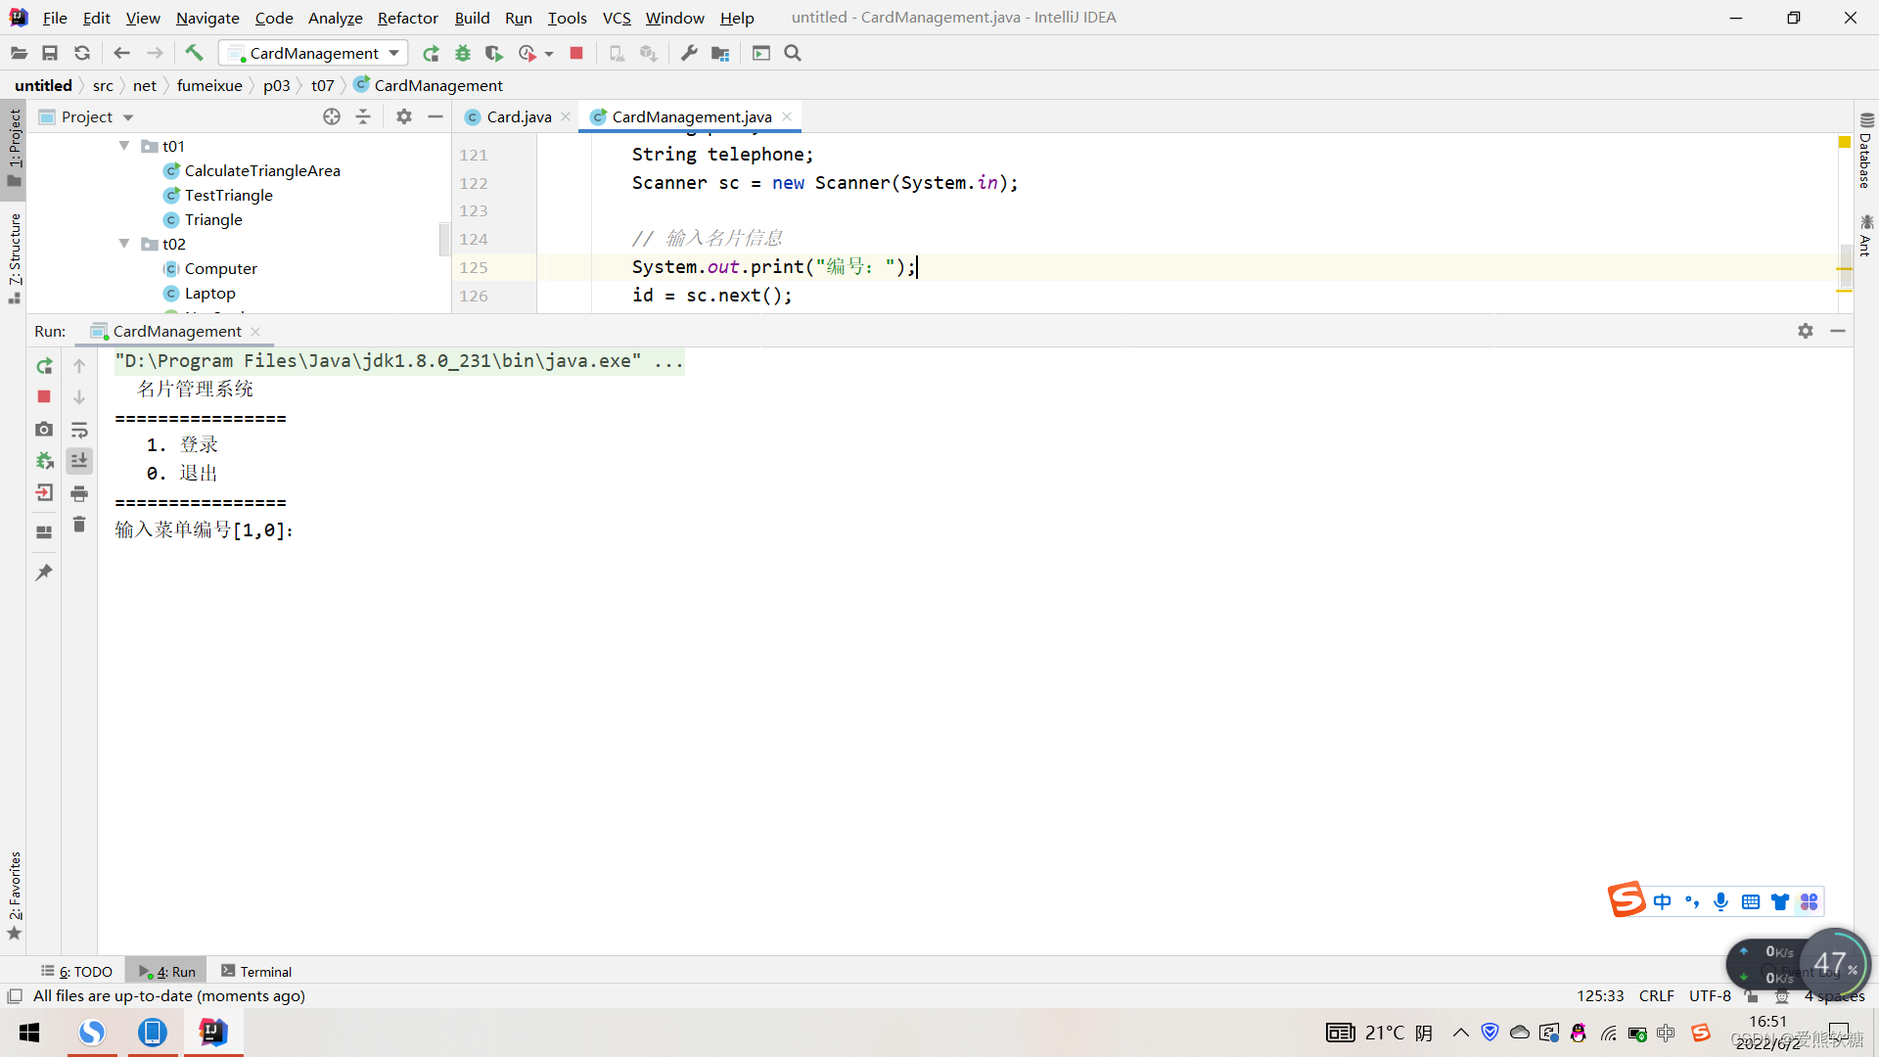The height and width of the screenshot is (1057, 1879).
Task: Toggle the Ant tool window on right edge
Action: [1866, 235]
